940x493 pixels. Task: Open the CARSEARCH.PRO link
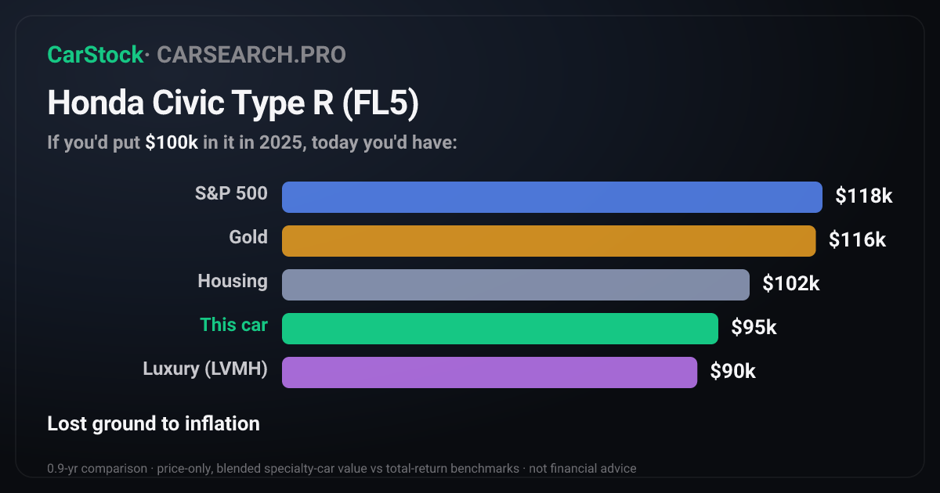coord(251,55)
